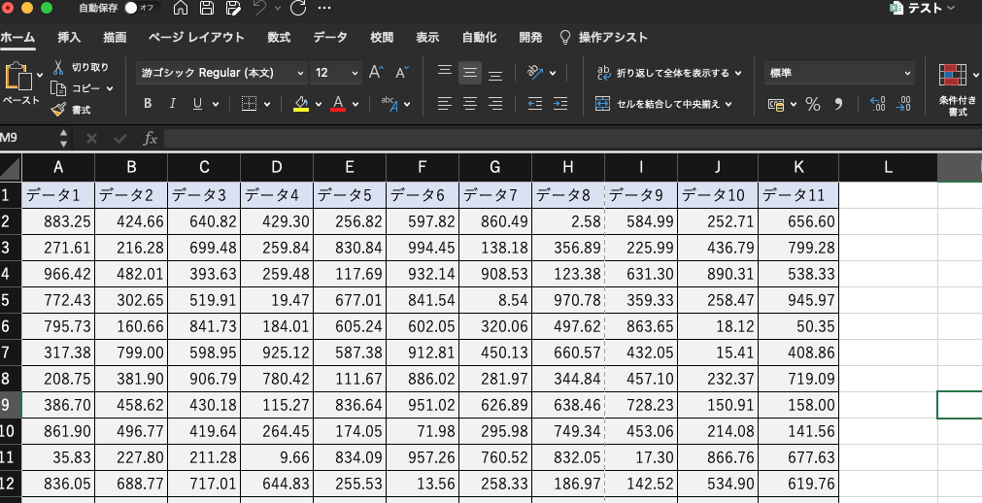This screenshot has width=982, height=503.
Task: Click the insert function fx icon
Action: [x=151, y=139]
